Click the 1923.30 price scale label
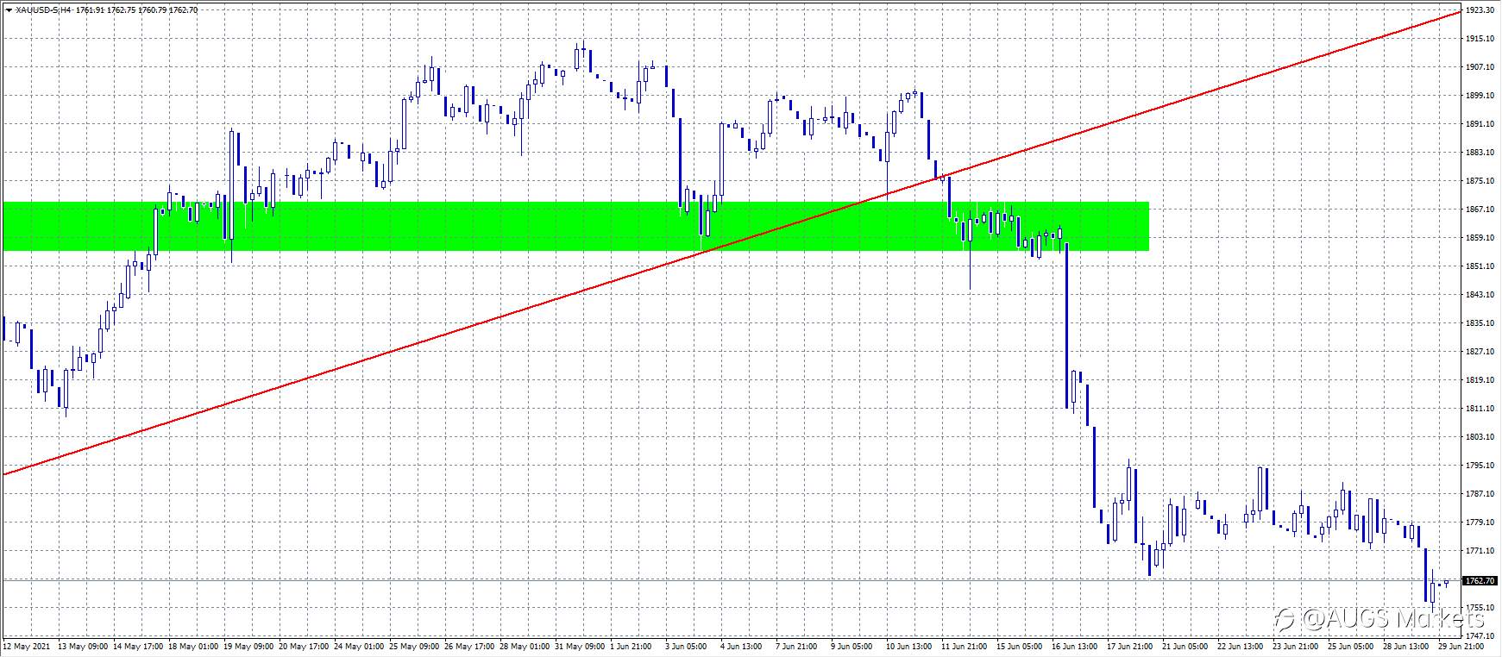 click(1480, 10)
